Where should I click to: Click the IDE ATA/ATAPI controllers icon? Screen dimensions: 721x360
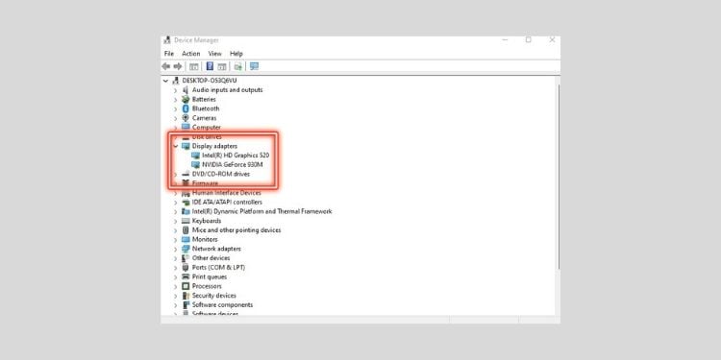pos(186,202)
